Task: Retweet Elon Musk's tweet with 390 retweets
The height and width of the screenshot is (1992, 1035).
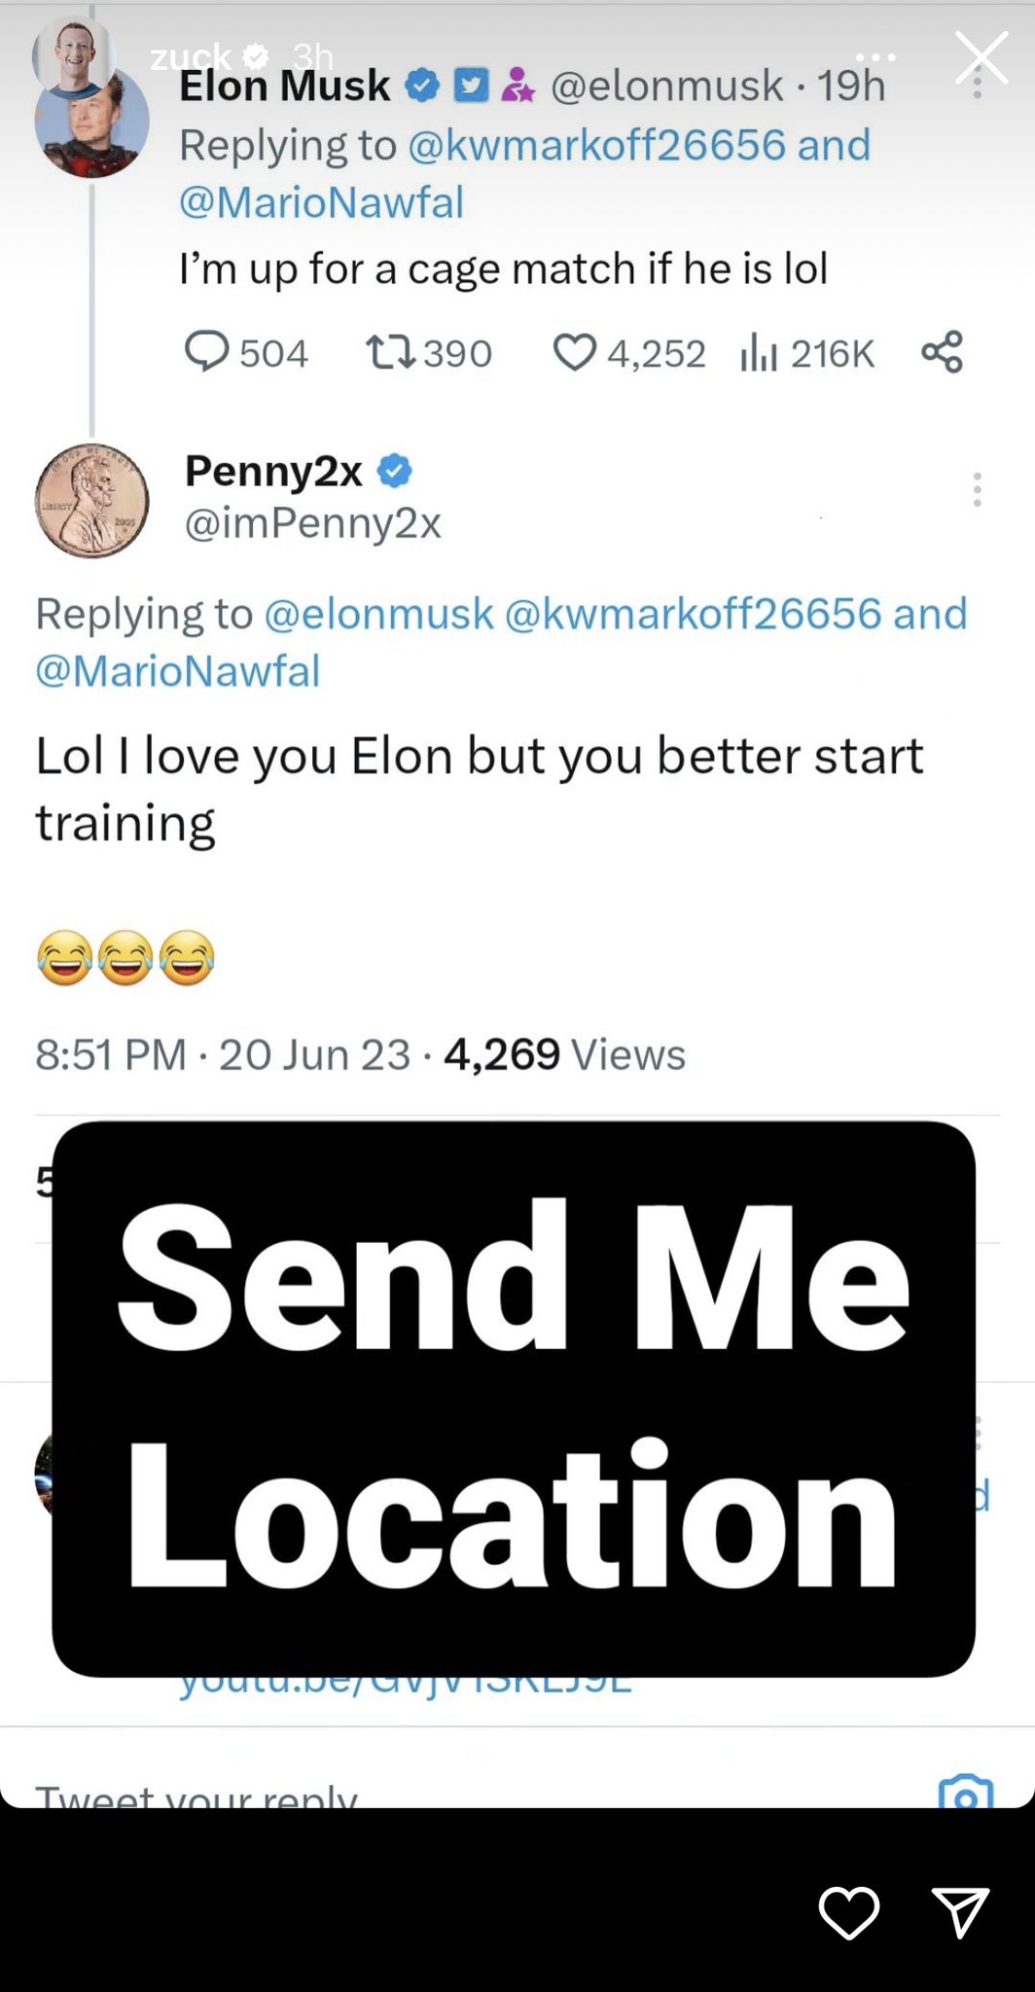Action: click(390, 352)
